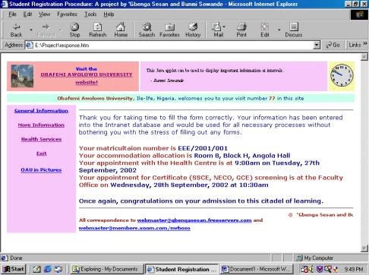Viewport: 369px width, 275px height.
Task: Click the Exit link in sidebar
Action: [x=42, y=153]
